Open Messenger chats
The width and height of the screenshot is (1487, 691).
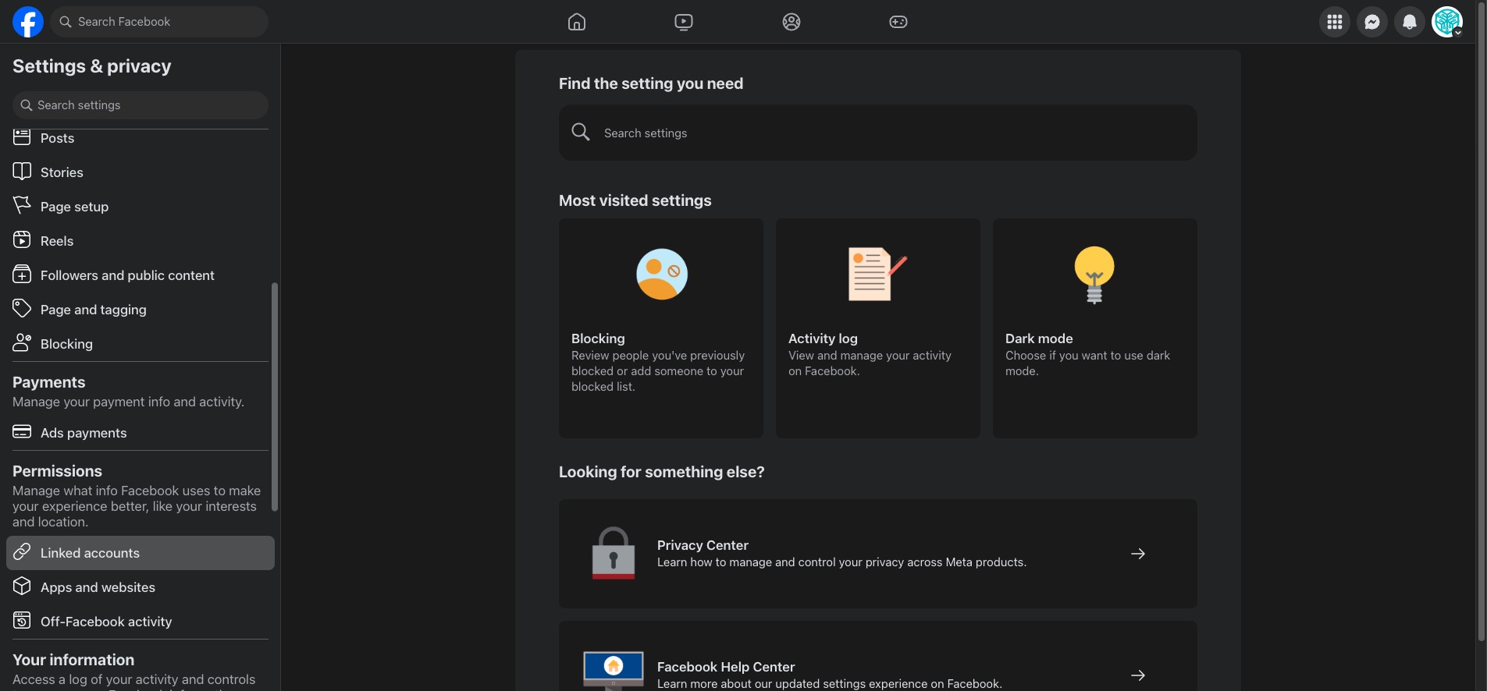(1372, 22)
